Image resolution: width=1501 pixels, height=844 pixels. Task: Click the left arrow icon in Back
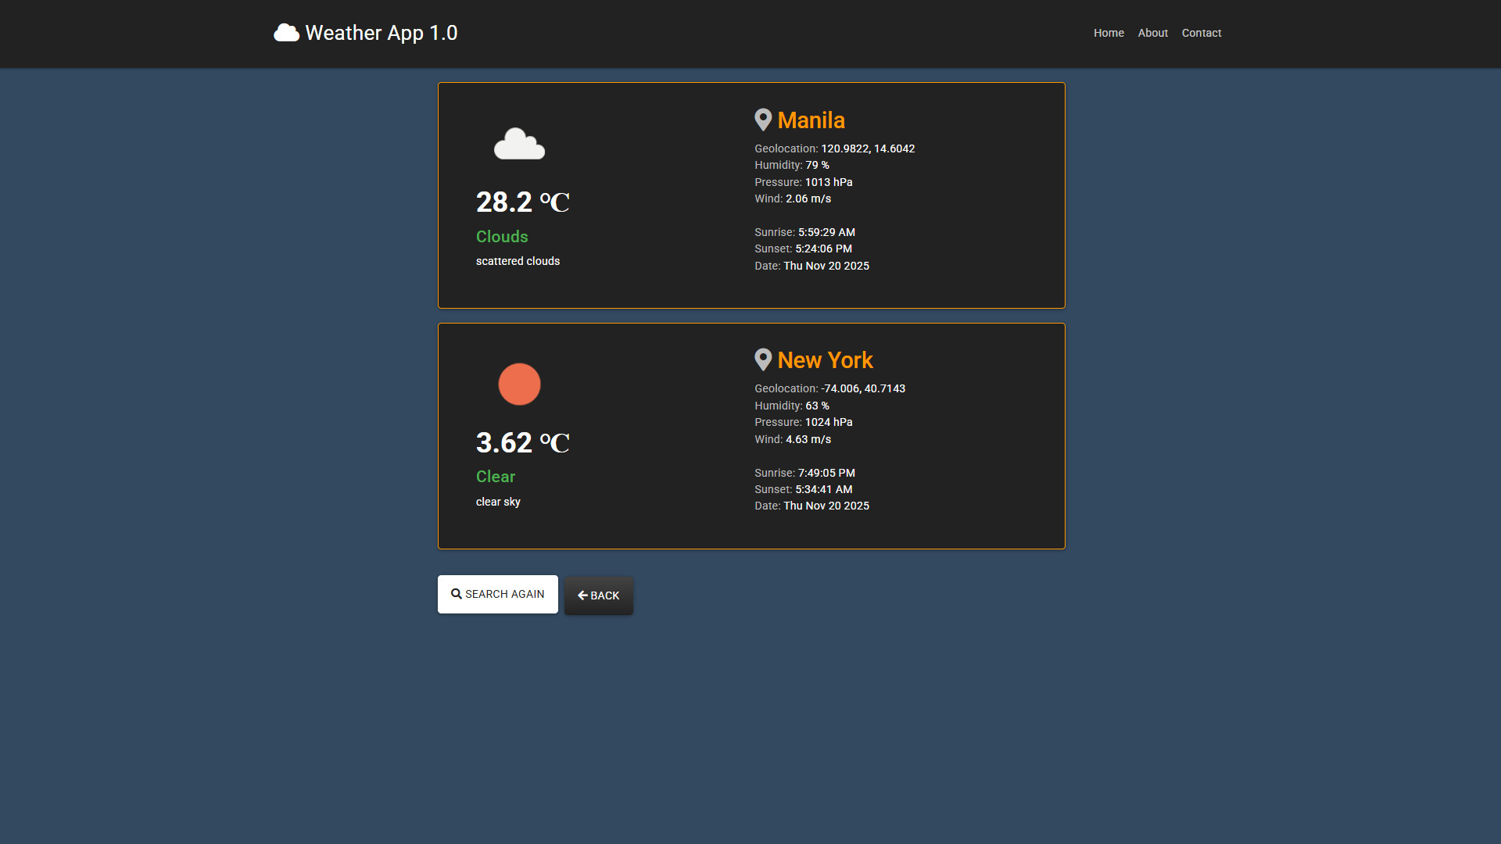(x=582, y=595)
